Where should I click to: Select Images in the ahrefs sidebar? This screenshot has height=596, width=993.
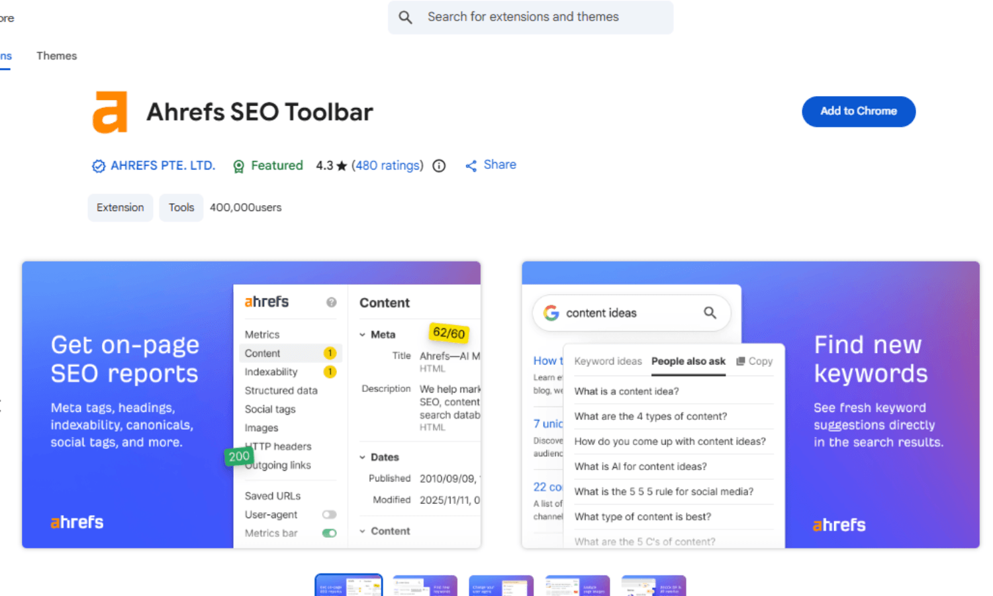(x=261, y=428)
